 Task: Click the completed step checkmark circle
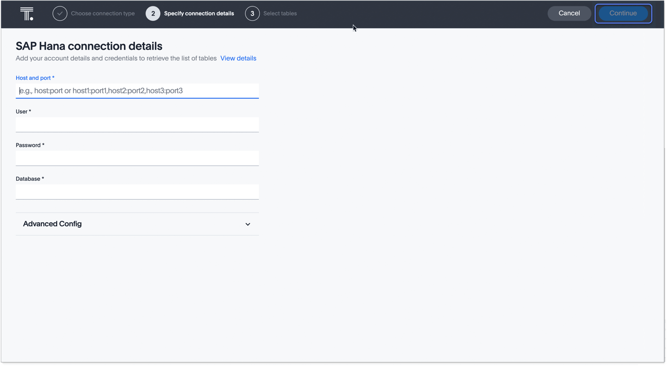tap(60, 14)
